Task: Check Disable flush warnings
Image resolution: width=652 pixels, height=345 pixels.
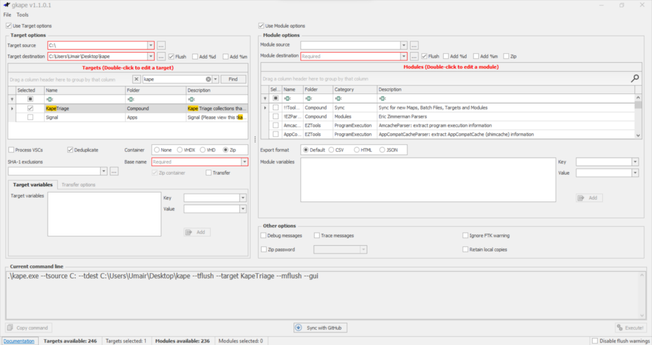Action: pyautogui.click(x=595, y=341)
